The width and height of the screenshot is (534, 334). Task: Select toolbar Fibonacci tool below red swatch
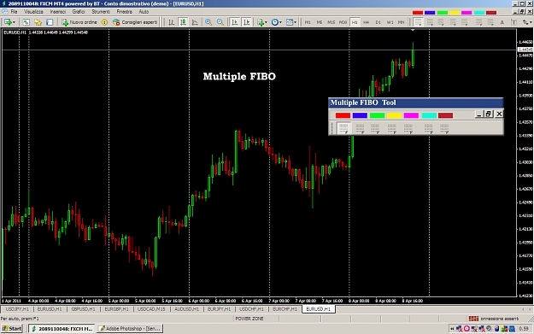[x=418, y=22]
